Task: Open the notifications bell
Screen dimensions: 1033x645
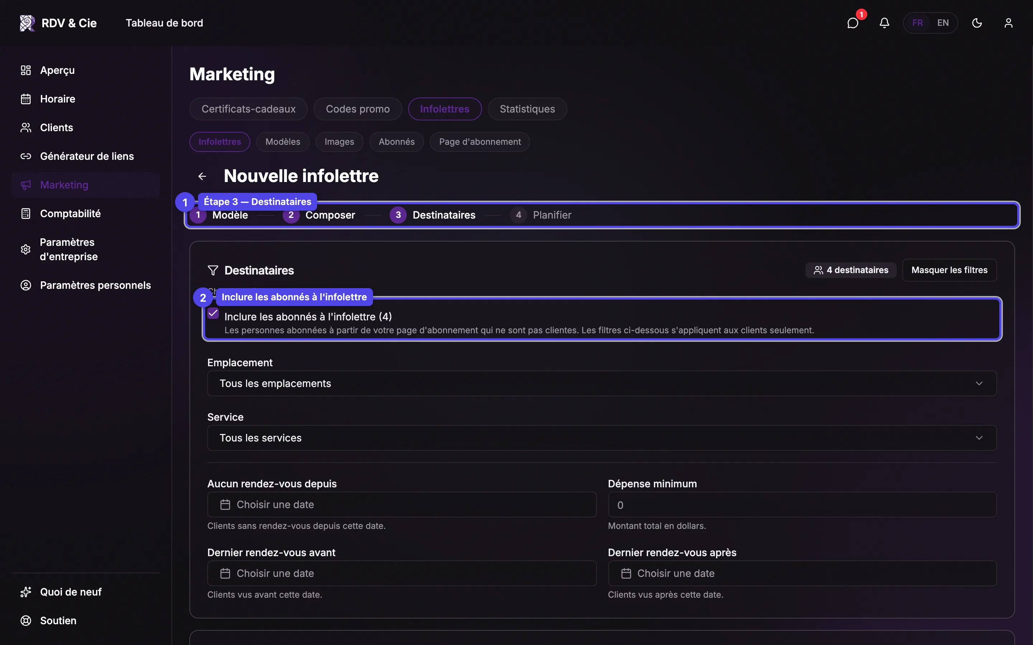Action: coord(884,23)
